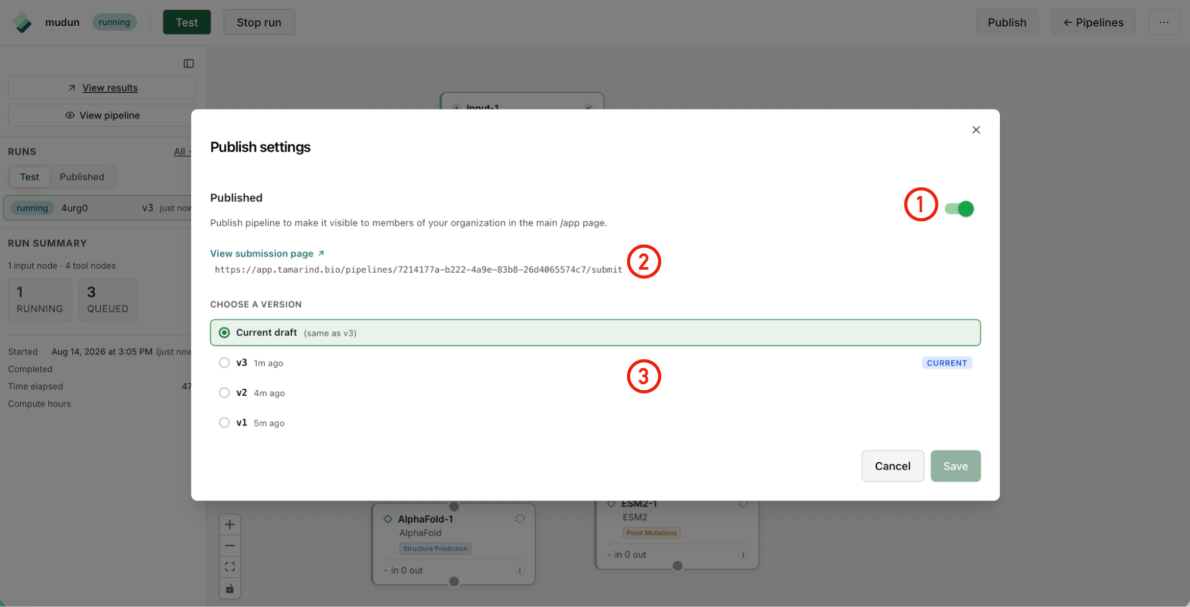
Task: Switch to the Published runs tab
Action: [x=82, y=177]
